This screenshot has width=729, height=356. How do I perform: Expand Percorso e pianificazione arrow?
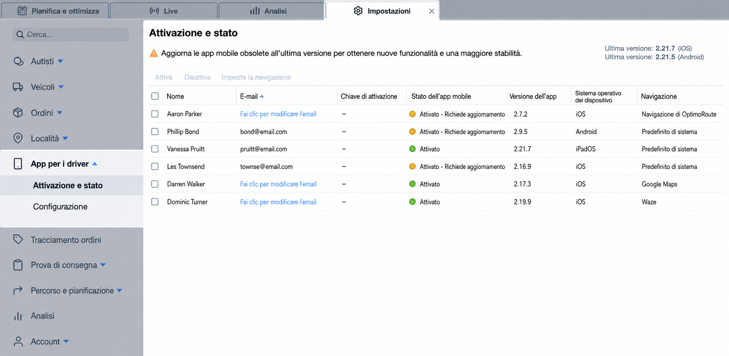point(120,291)
